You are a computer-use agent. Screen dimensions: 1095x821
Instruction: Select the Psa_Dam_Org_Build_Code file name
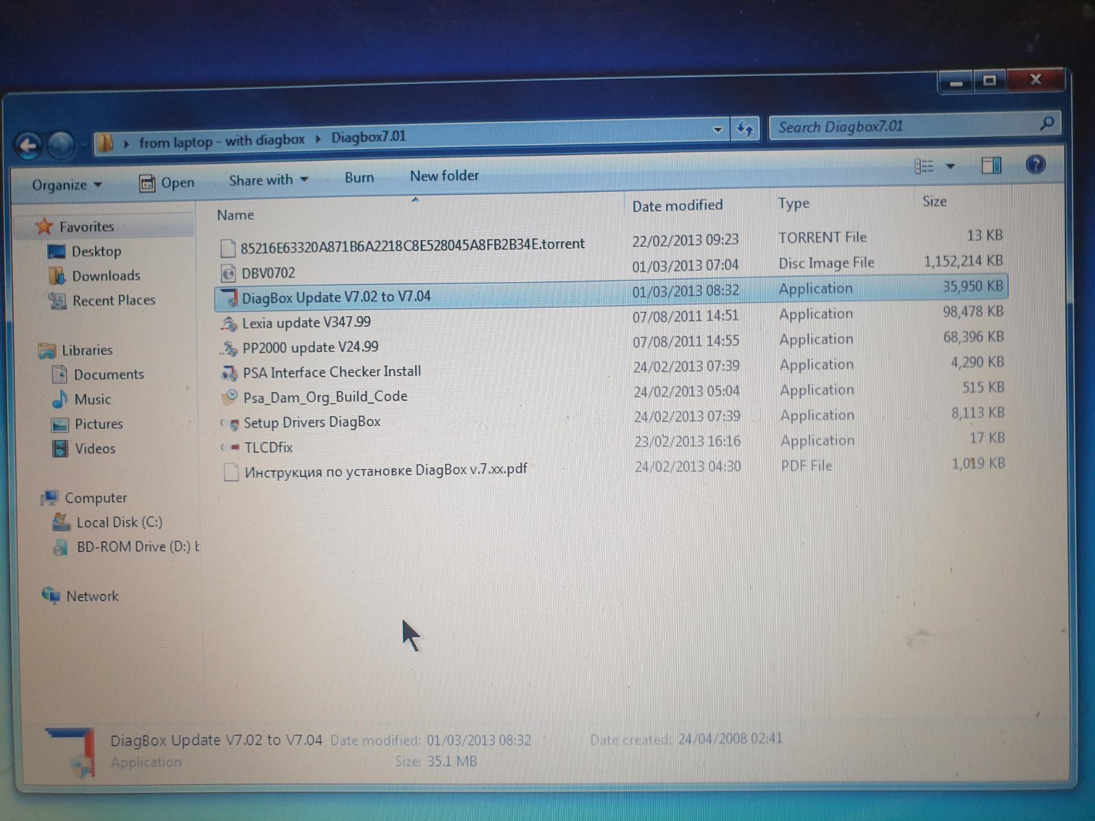tap(325, 397)
